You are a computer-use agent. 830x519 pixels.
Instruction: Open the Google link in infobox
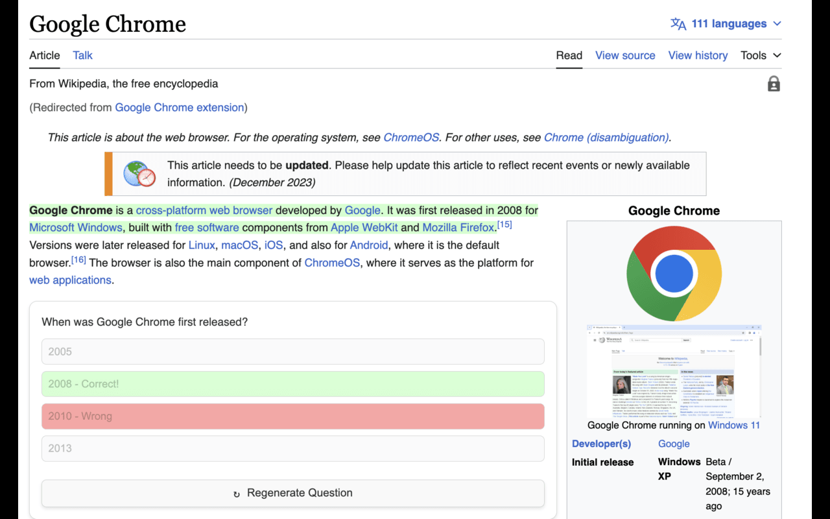click(674, 444)
